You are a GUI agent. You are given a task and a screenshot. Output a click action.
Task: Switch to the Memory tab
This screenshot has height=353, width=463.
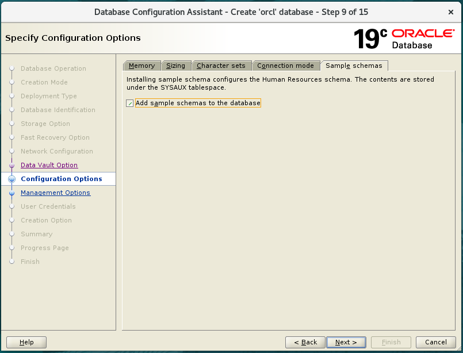click(x=141, y=66)
